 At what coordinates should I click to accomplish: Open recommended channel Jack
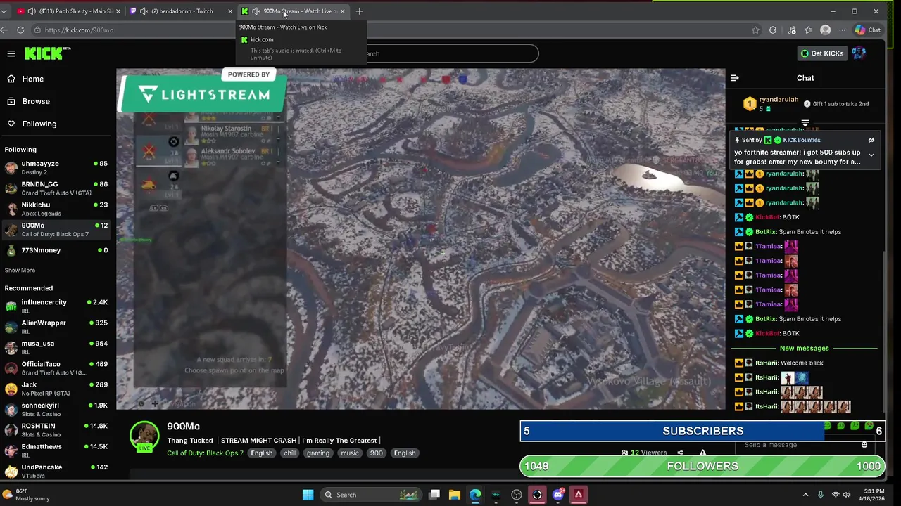(x=56, y=389)
